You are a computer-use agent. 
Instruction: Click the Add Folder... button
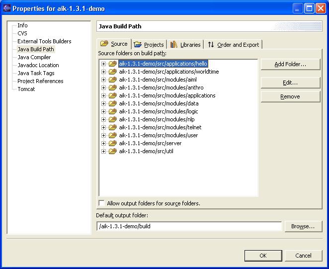point(290,64)
